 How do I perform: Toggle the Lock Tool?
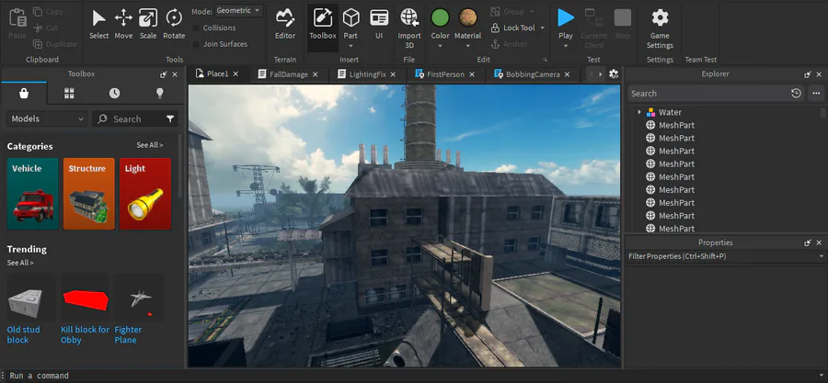(x=513, y=28)
